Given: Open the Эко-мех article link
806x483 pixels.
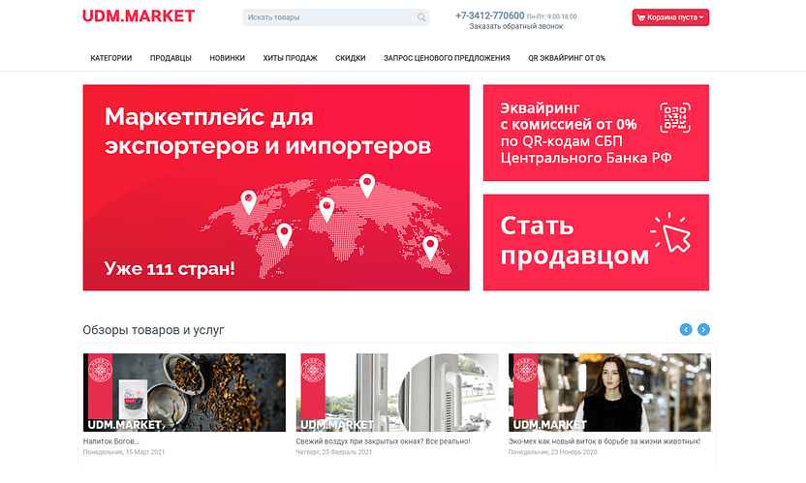Looking at the screenshot, I should click(x=604, y=441).
